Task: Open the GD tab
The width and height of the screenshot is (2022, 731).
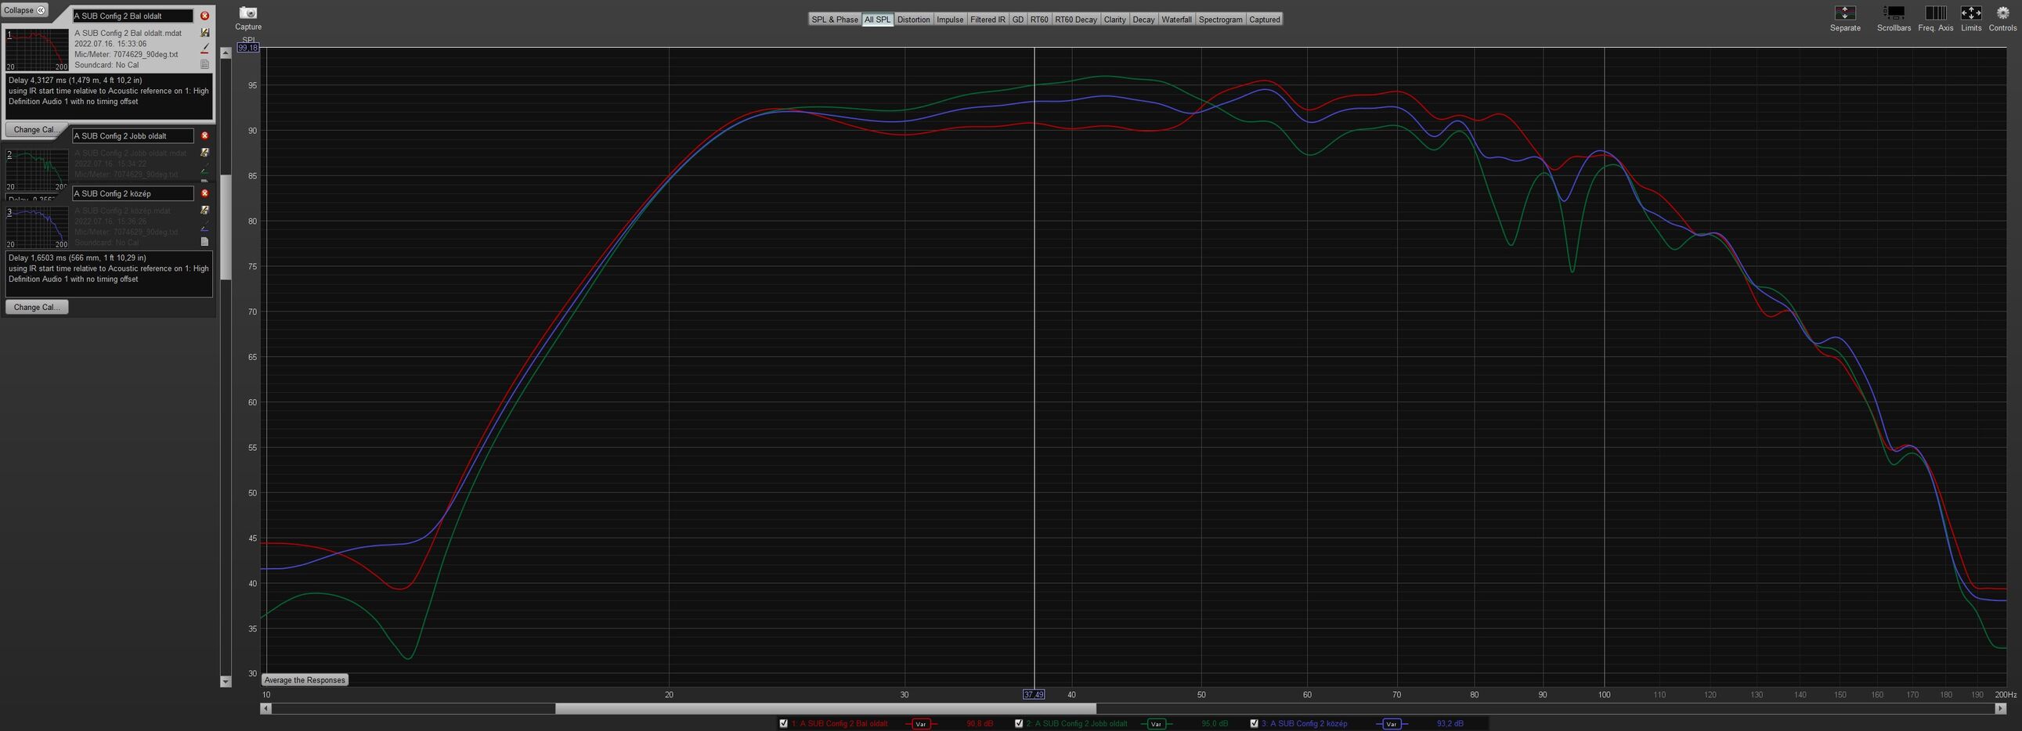Action: point(1018,20)
